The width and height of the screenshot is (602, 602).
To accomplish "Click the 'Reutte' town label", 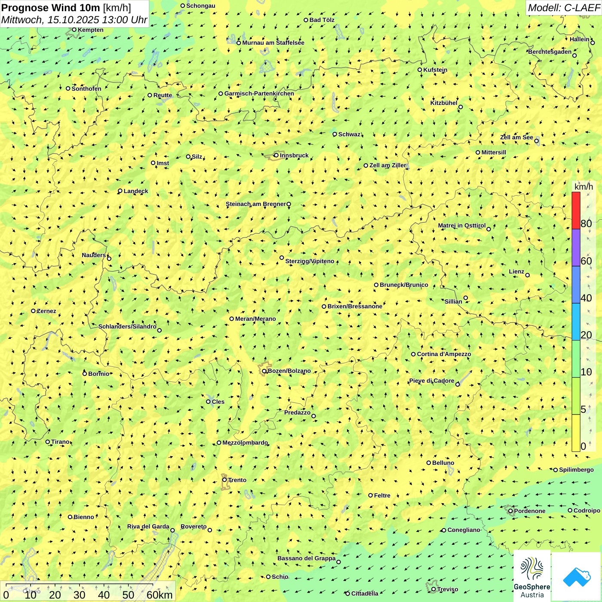I will [163, 95].
